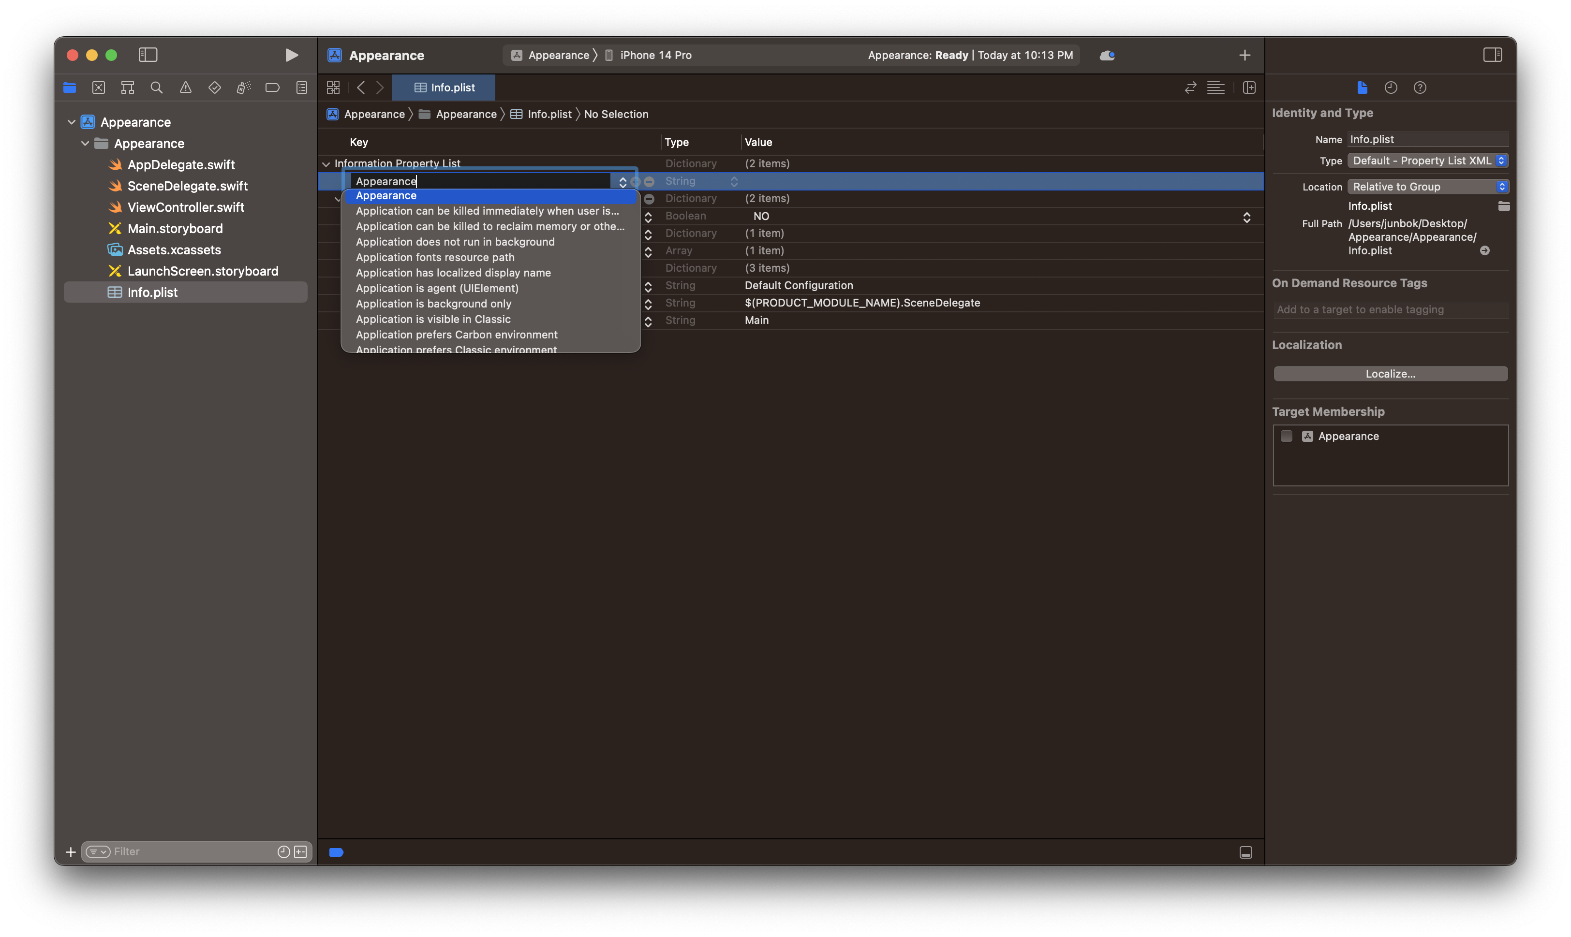Toggle the navigator sidebar visibility
1571x937 pixels.
click(148, 55)
